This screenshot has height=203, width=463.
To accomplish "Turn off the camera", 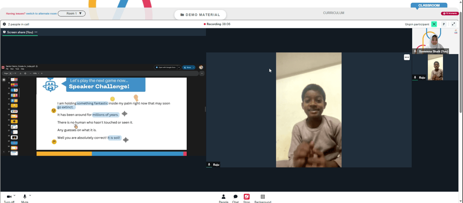I will pyautogui.click(x=9, y=198).
